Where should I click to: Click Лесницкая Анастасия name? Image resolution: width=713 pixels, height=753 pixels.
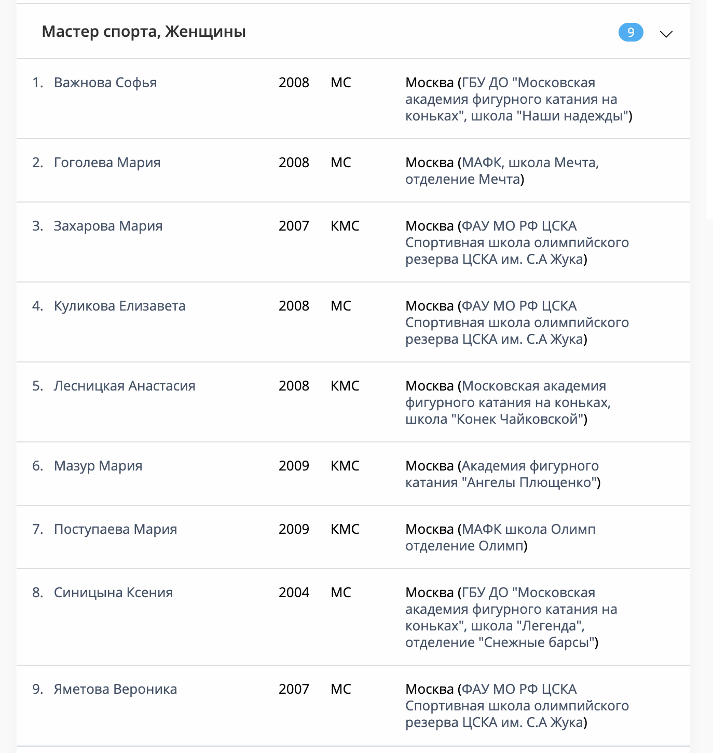125,386
